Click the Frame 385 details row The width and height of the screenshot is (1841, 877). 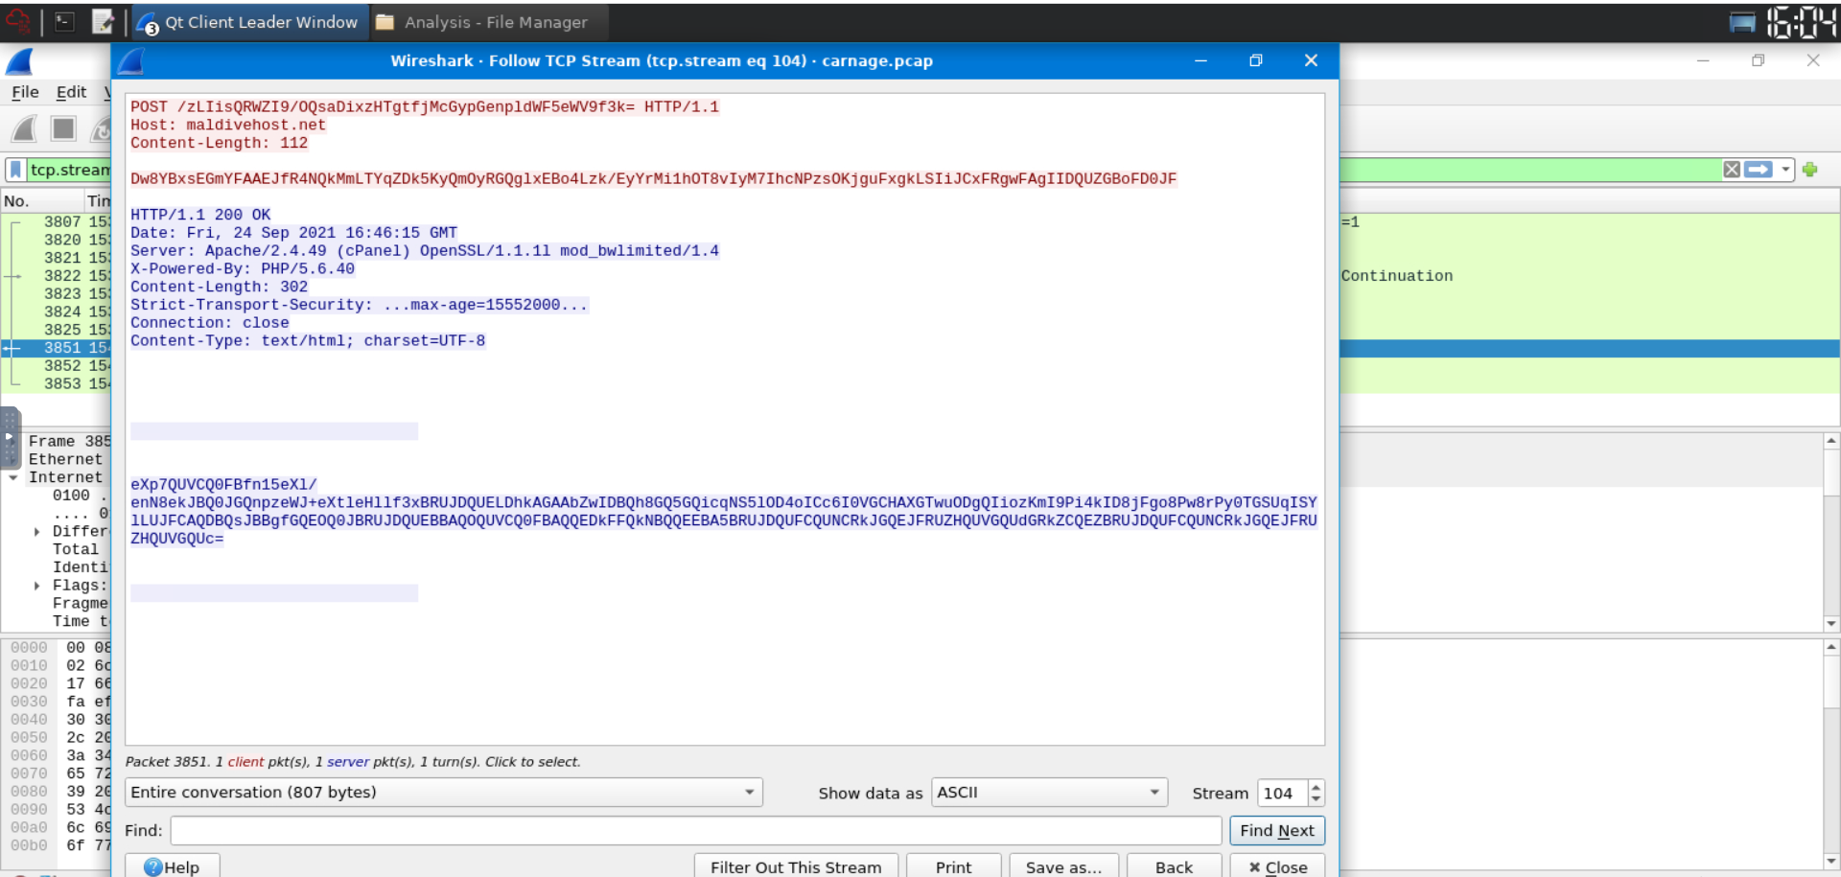tap(69, 441)
